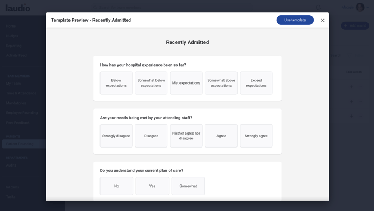Click Maggie's profile avatar
Screen dimensions: 374x211
pyautogui.click(x=360, y=7)
